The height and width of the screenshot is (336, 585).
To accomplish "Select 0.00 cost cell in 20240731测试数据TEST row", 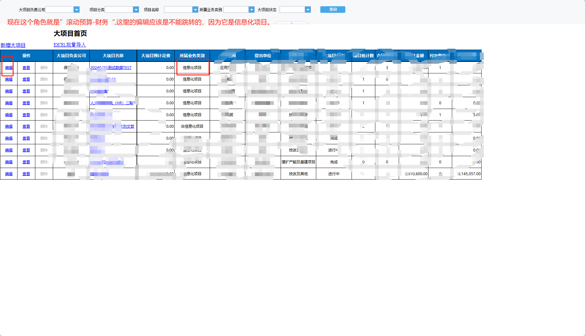I will coord(156,68).
